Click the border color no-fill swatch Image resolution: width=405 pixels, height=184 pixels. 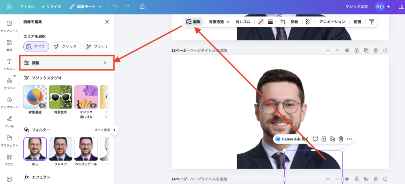(x=260, y=22)
